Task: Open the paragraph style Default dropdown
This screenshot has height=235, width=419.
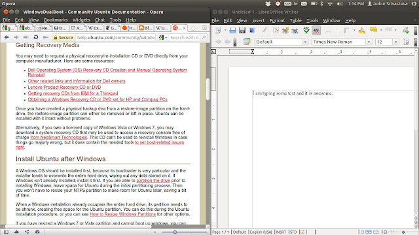Action: tap(306, 42)
